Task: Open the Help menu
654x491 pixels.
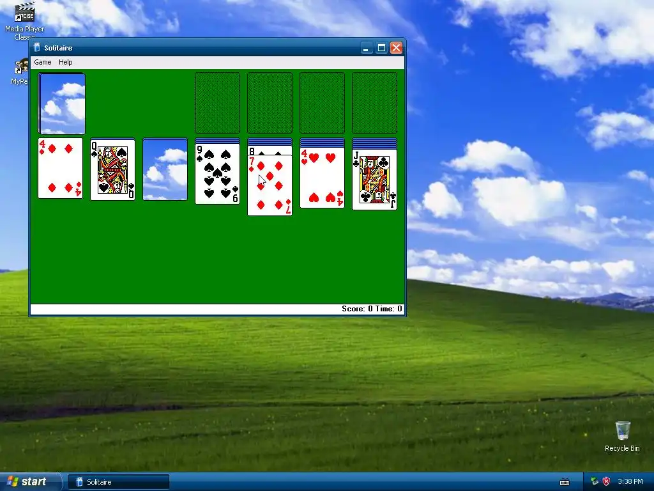Action: [66, 62]
